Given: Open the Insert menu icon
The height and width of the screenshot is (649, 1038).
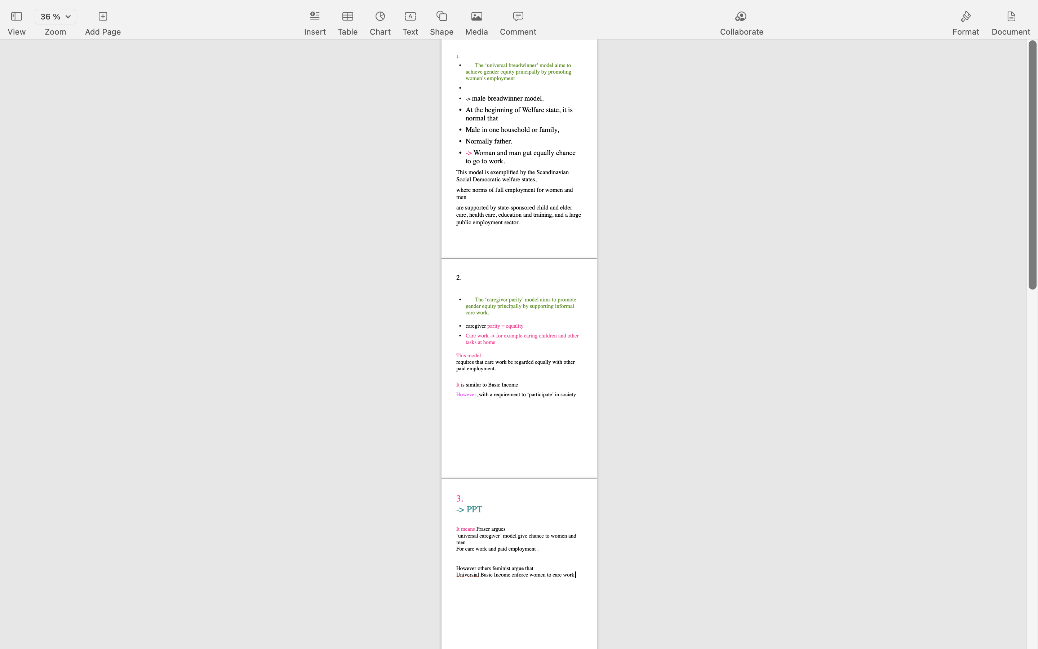Looking at the screenshot, I should [x=314, y=17].
